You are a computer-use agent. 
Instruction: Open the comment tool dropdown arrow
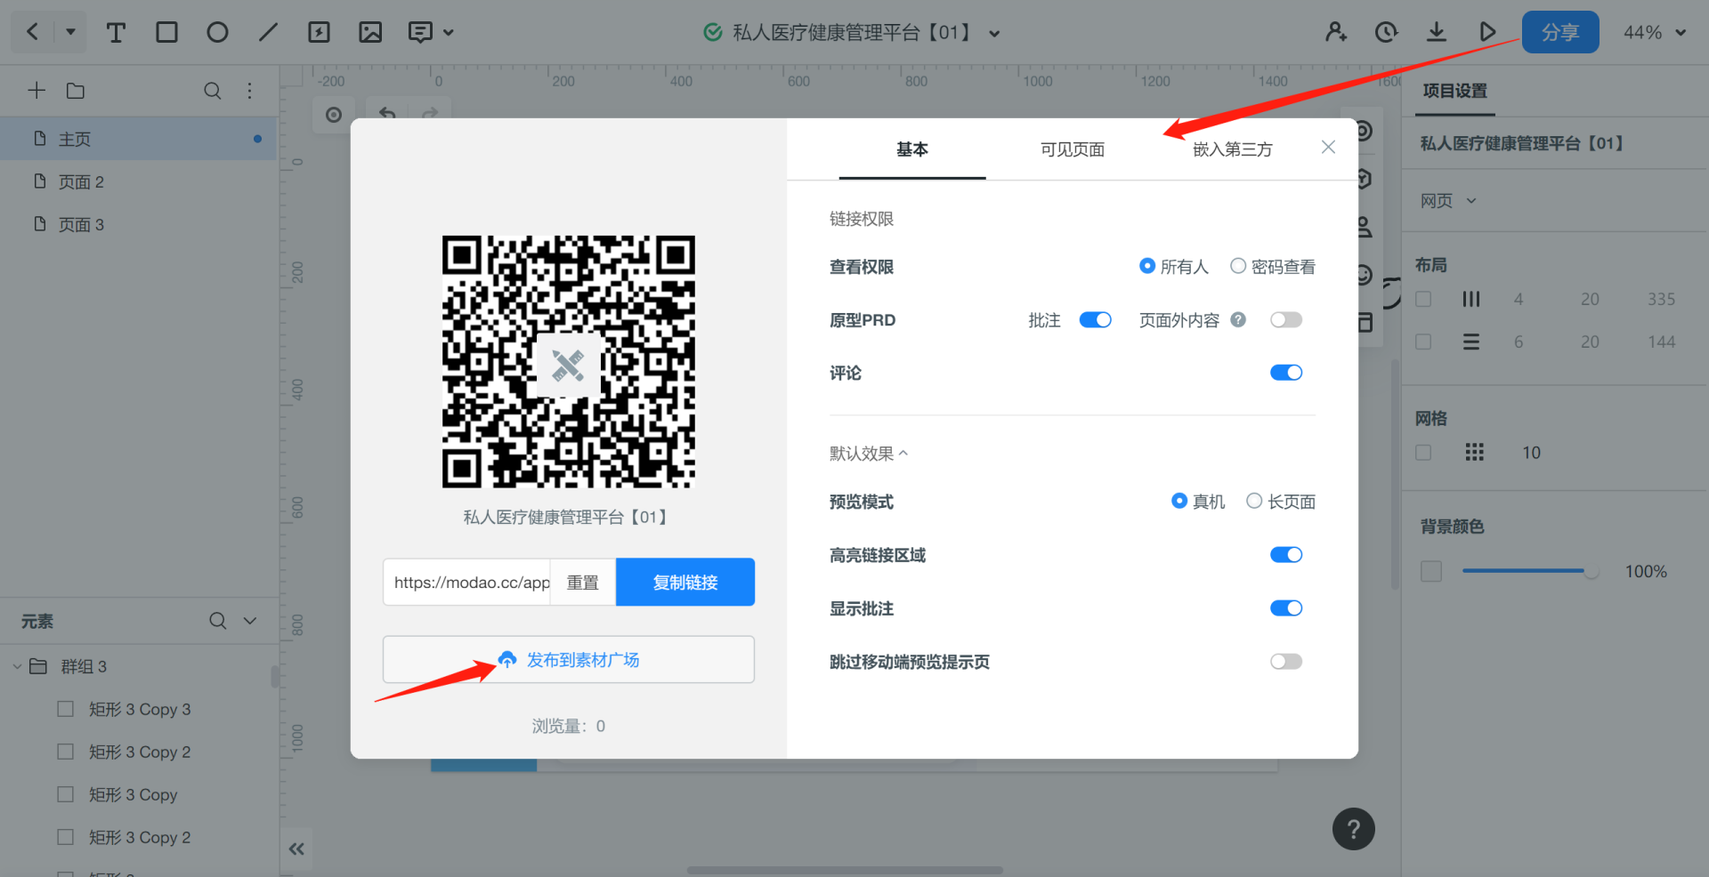[x=449, y=33]
